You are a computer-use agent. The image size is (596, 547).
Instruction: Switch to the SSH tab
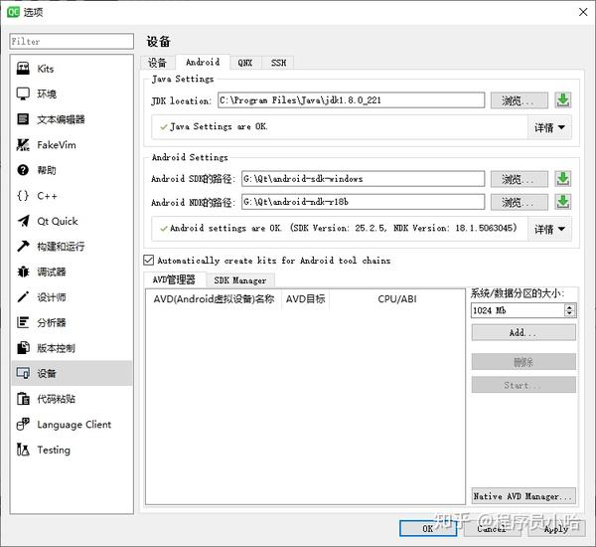pyautogui.click(x=278, y=63)
